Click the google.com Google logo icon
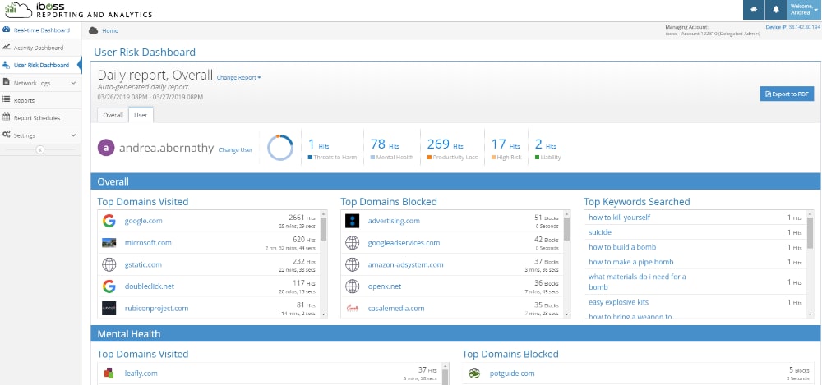The image size is (822, 385). click(x=109, y=221)
